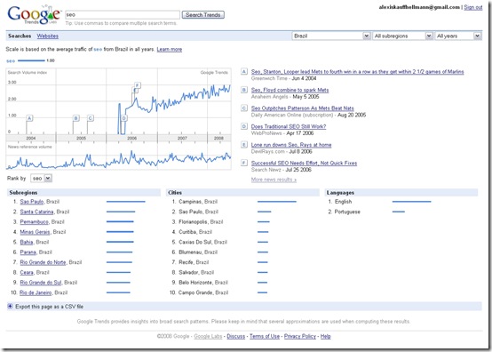This screenshot has height=352, width=492.
Task: Open Rio Grande do Sul link
Action: [41, 283]
